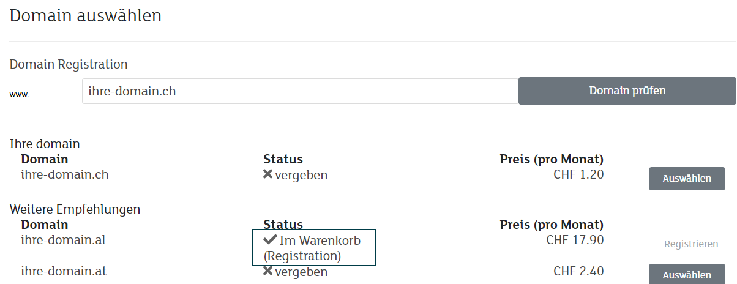The image size is (737, 284).
Task: Click the CHF 2.40 price
Action: click(x=578, y=271)
